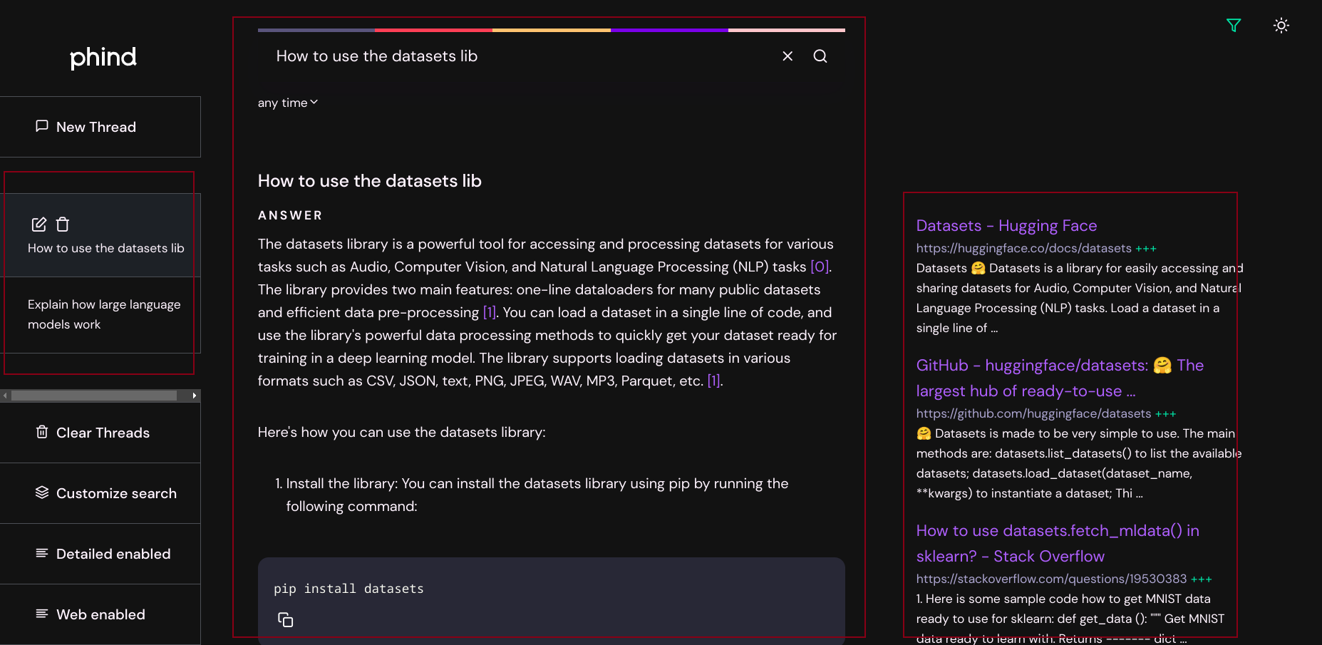Click the huggingface.co/docs/datasets URL

(1023, 248)
